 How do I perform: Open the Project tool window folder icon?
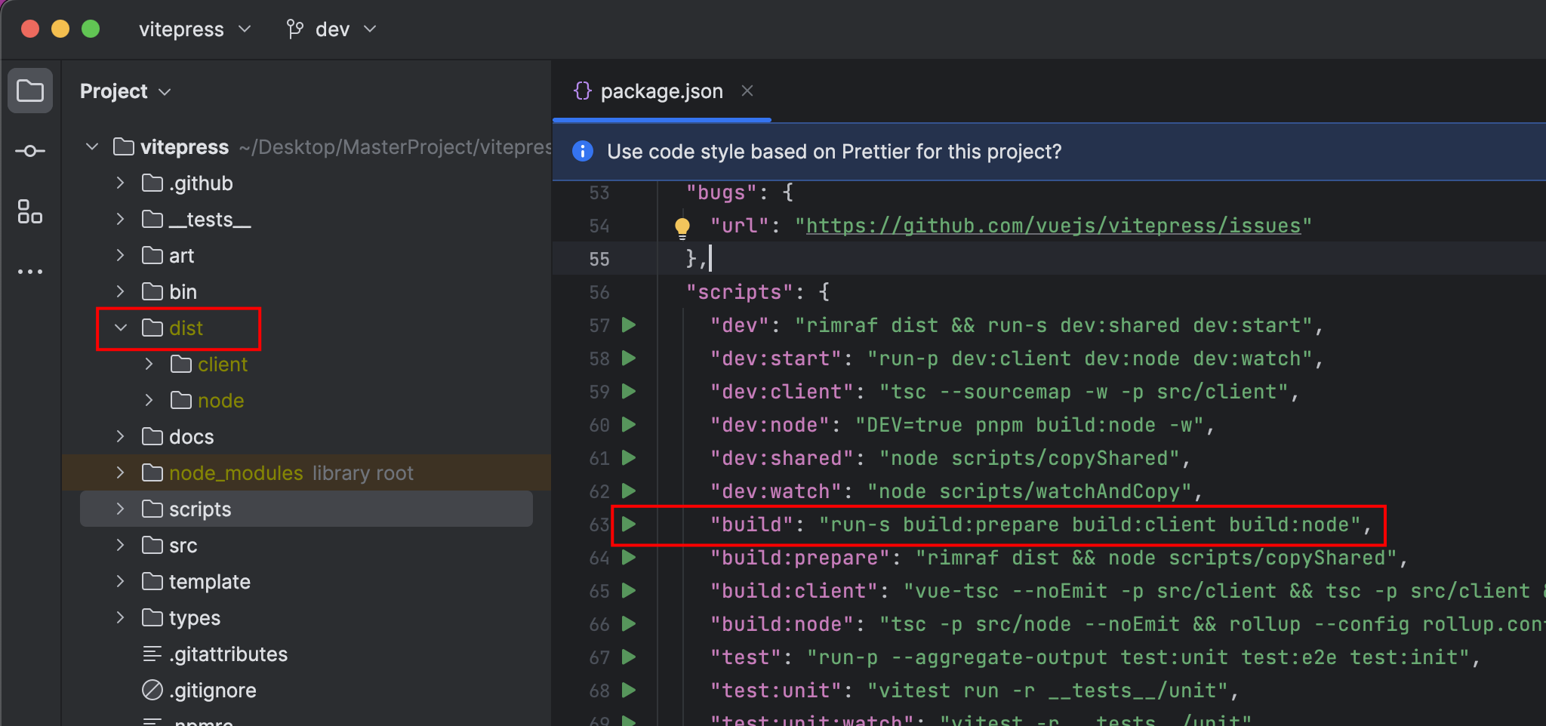coord(30,91)
